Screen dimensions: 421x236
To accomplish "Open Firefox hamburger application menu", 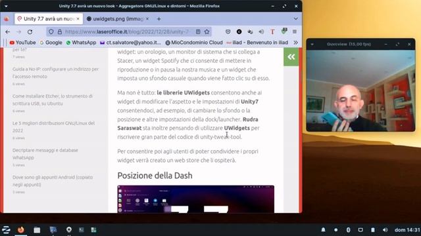I will [x=295, y=31].
